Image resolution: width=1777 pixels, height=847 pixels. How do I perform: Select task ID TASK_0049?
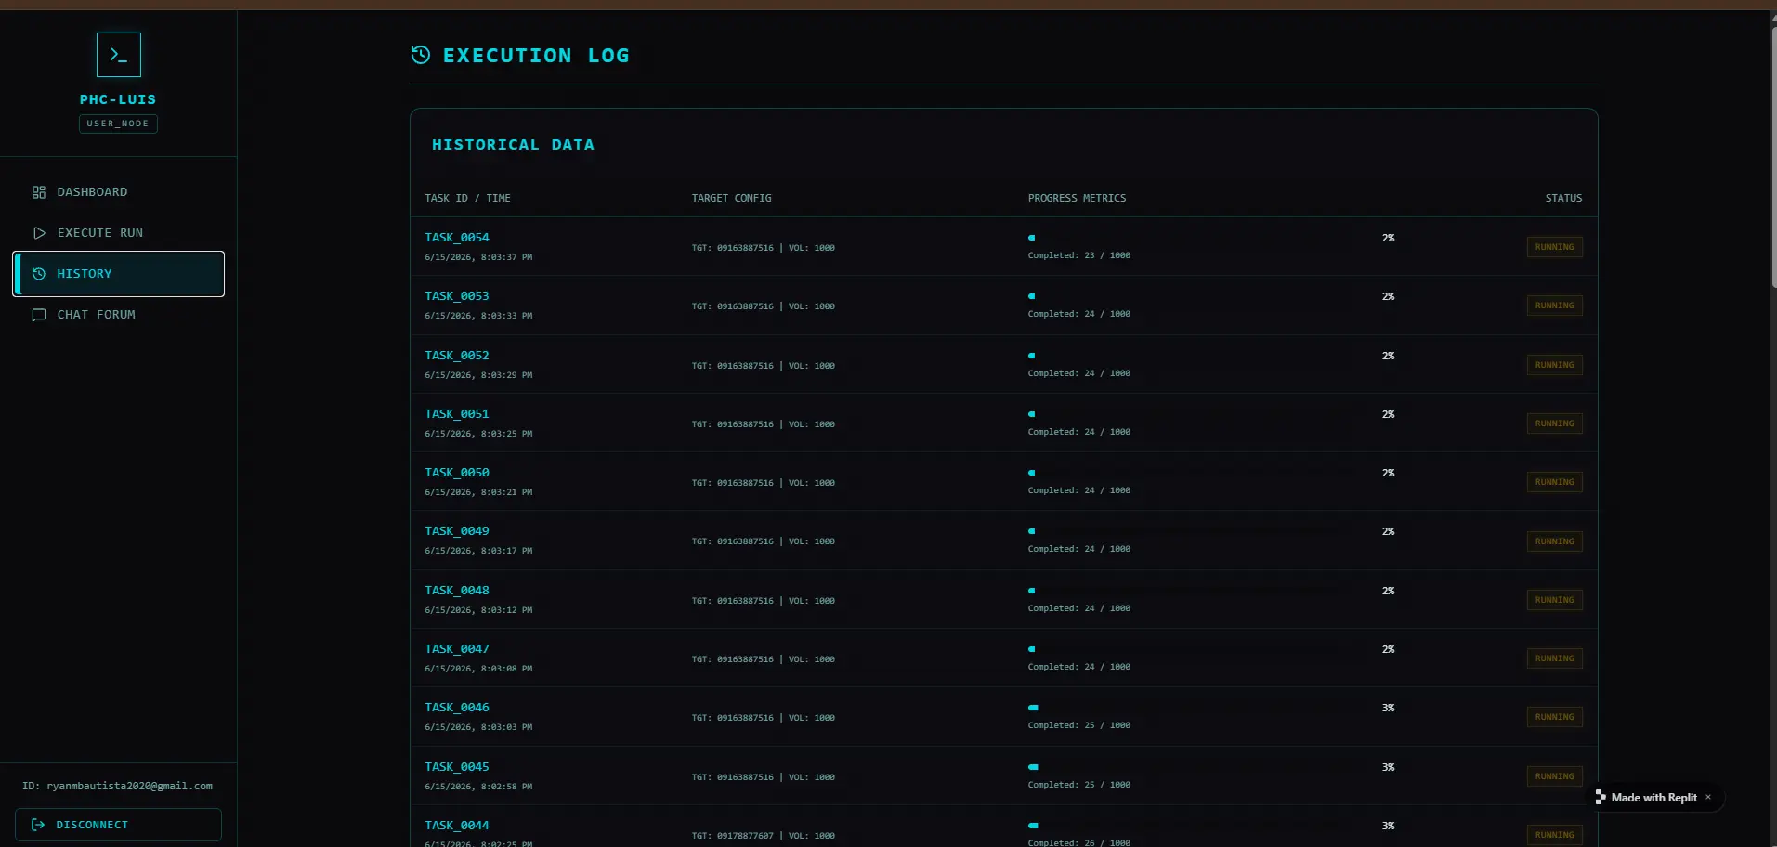pos(457,531)
